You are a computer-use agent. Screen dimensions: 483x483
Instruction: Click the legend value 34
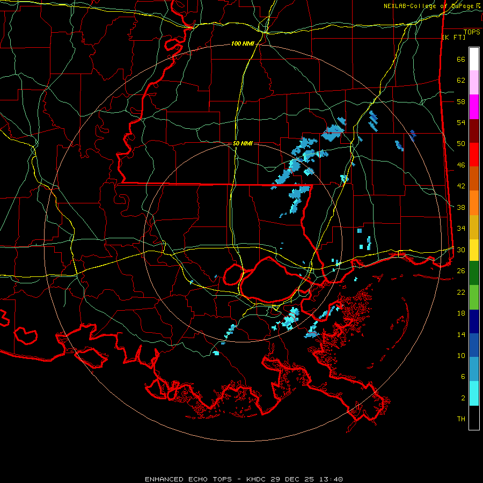pyautogui.click(x=461, y=229)
